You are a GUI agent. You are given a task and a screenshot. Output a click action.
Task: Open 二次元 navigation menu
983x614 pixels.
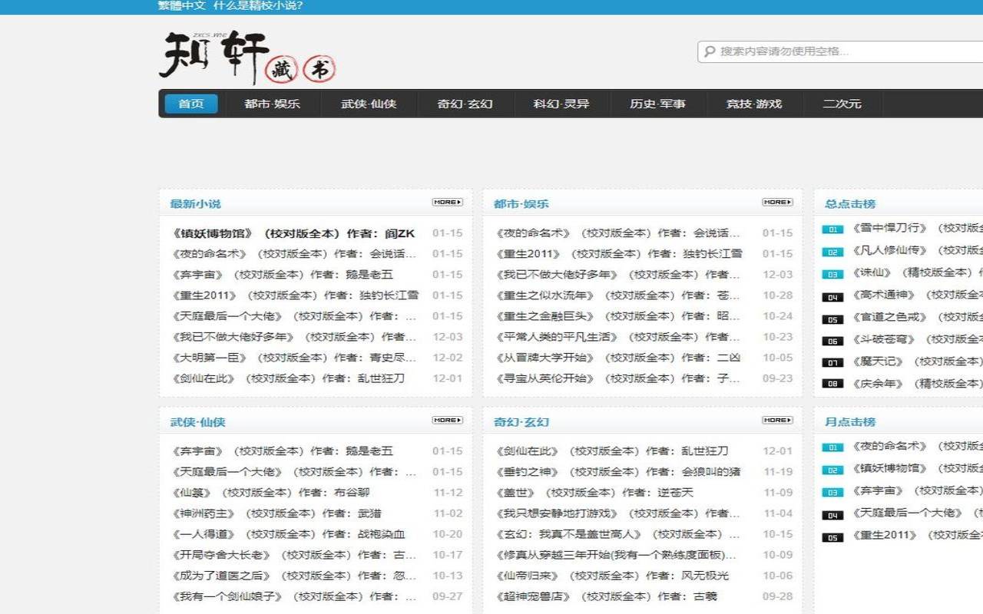pyautogui.click(x=842, y=104)
